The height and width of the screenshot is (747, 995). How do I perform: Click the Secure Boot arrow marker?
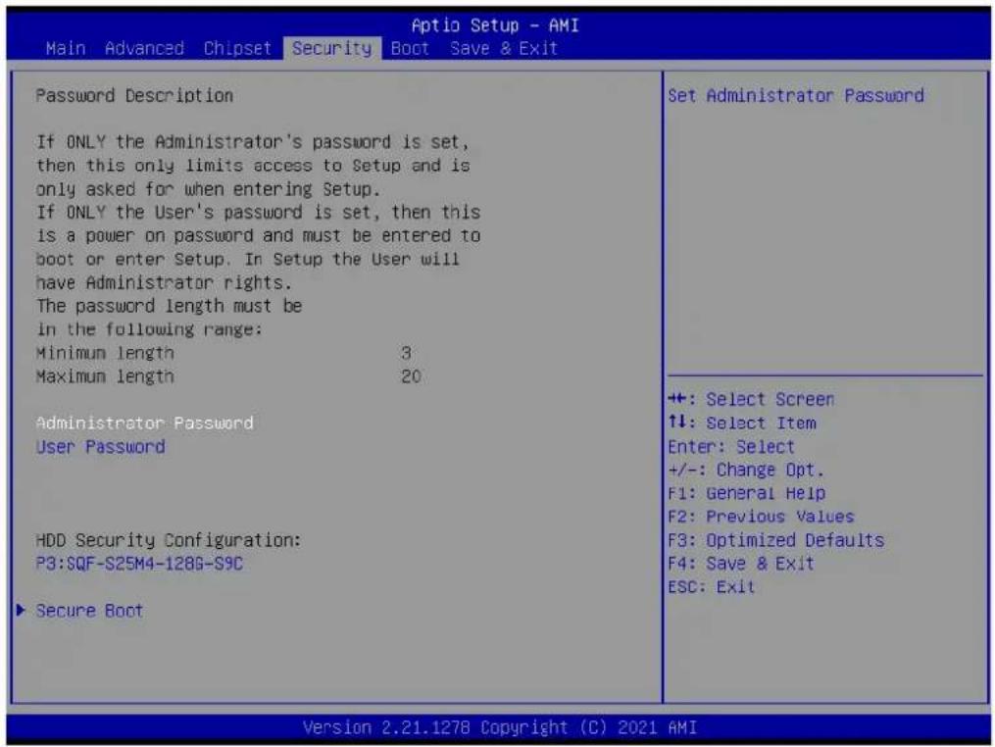pyautogui.click(x=21, y=611)
